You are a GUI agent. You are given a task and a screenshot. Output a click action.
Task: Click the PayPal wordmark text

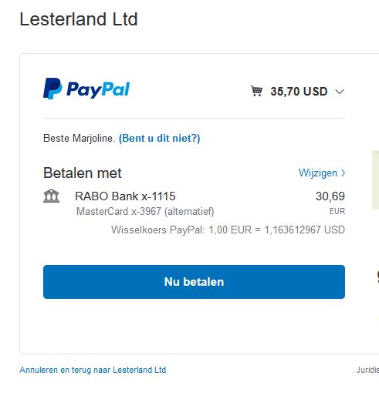coord(98,90)
